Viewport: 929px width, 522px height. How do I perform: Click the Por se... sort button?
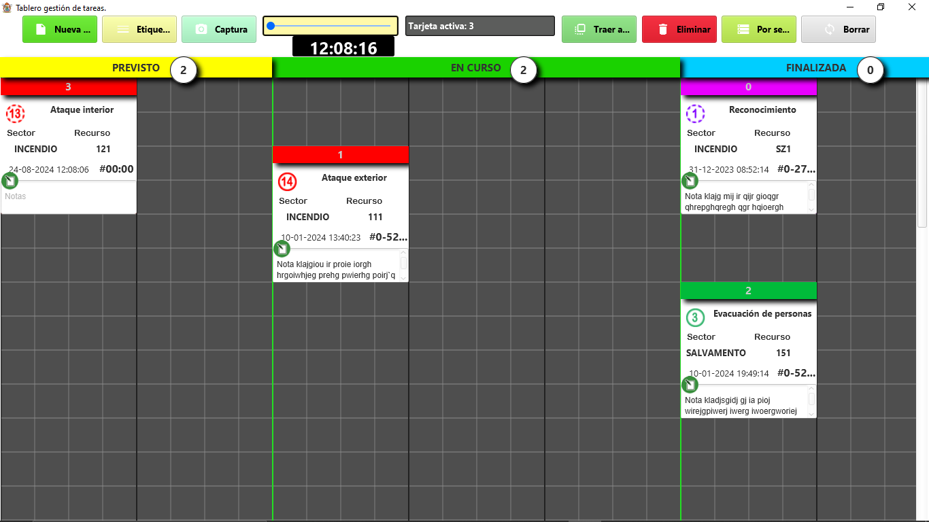(759, 30)
